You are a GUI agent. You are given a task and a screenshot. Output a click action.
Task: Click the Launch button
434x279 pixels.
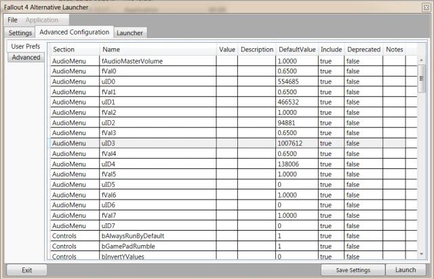pyautogui.click(x=406, y=270)
